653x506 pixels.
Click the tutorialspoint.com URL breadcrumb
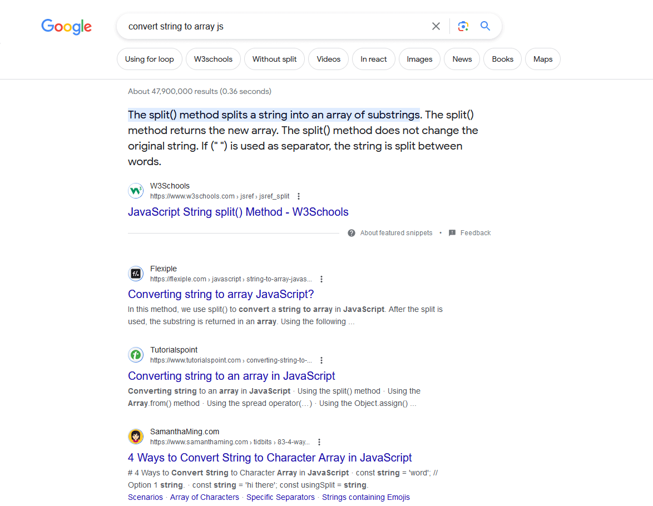(231, 360)
